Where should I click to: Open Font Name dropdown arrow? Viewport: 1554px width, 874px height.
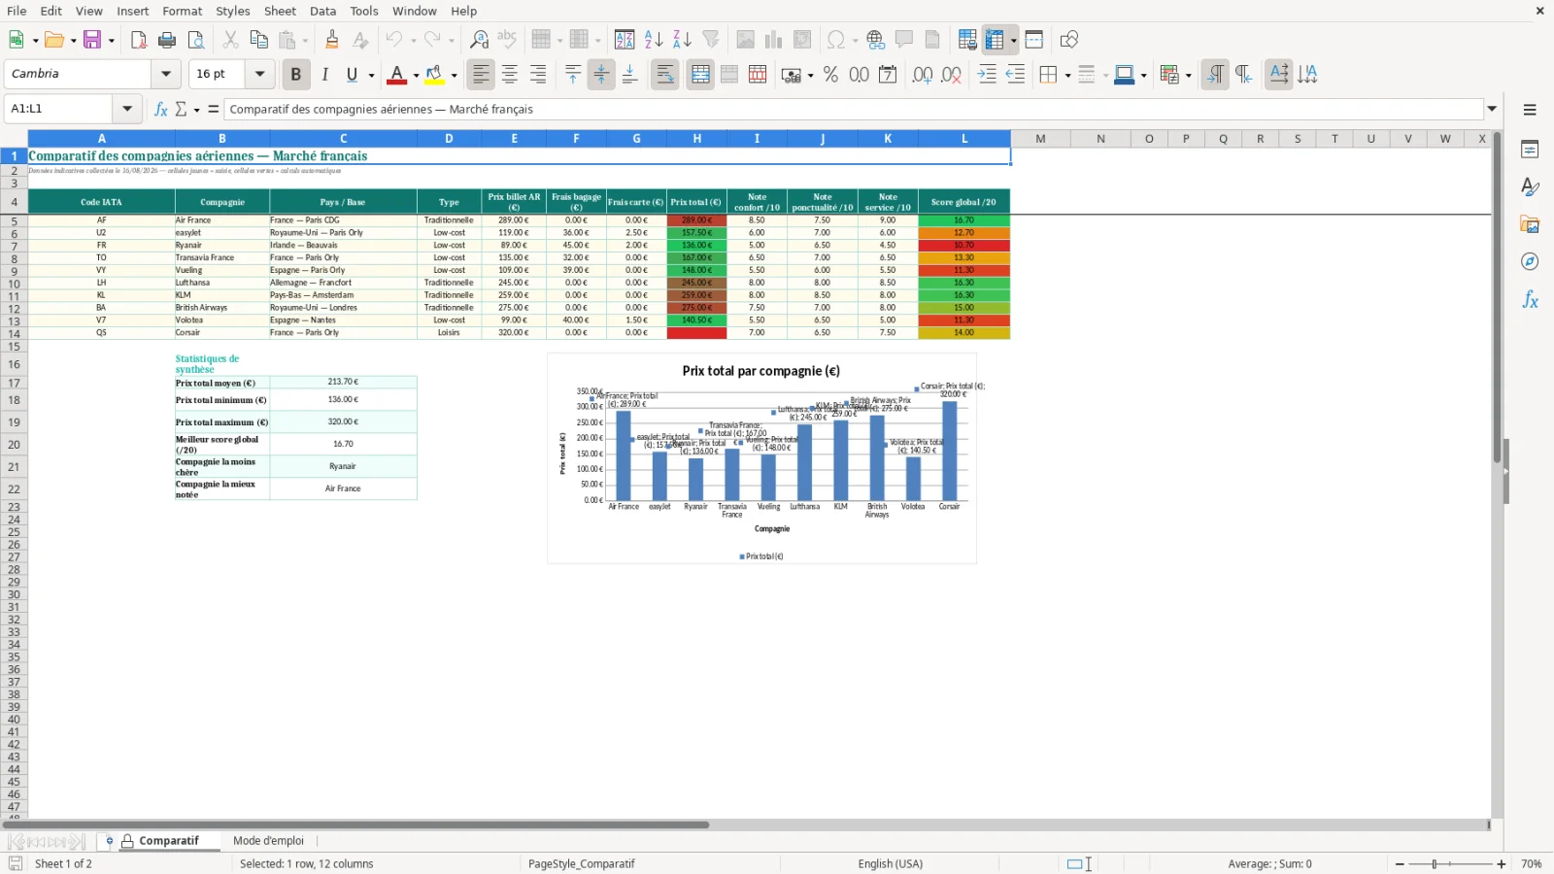(x=166, y=74)
